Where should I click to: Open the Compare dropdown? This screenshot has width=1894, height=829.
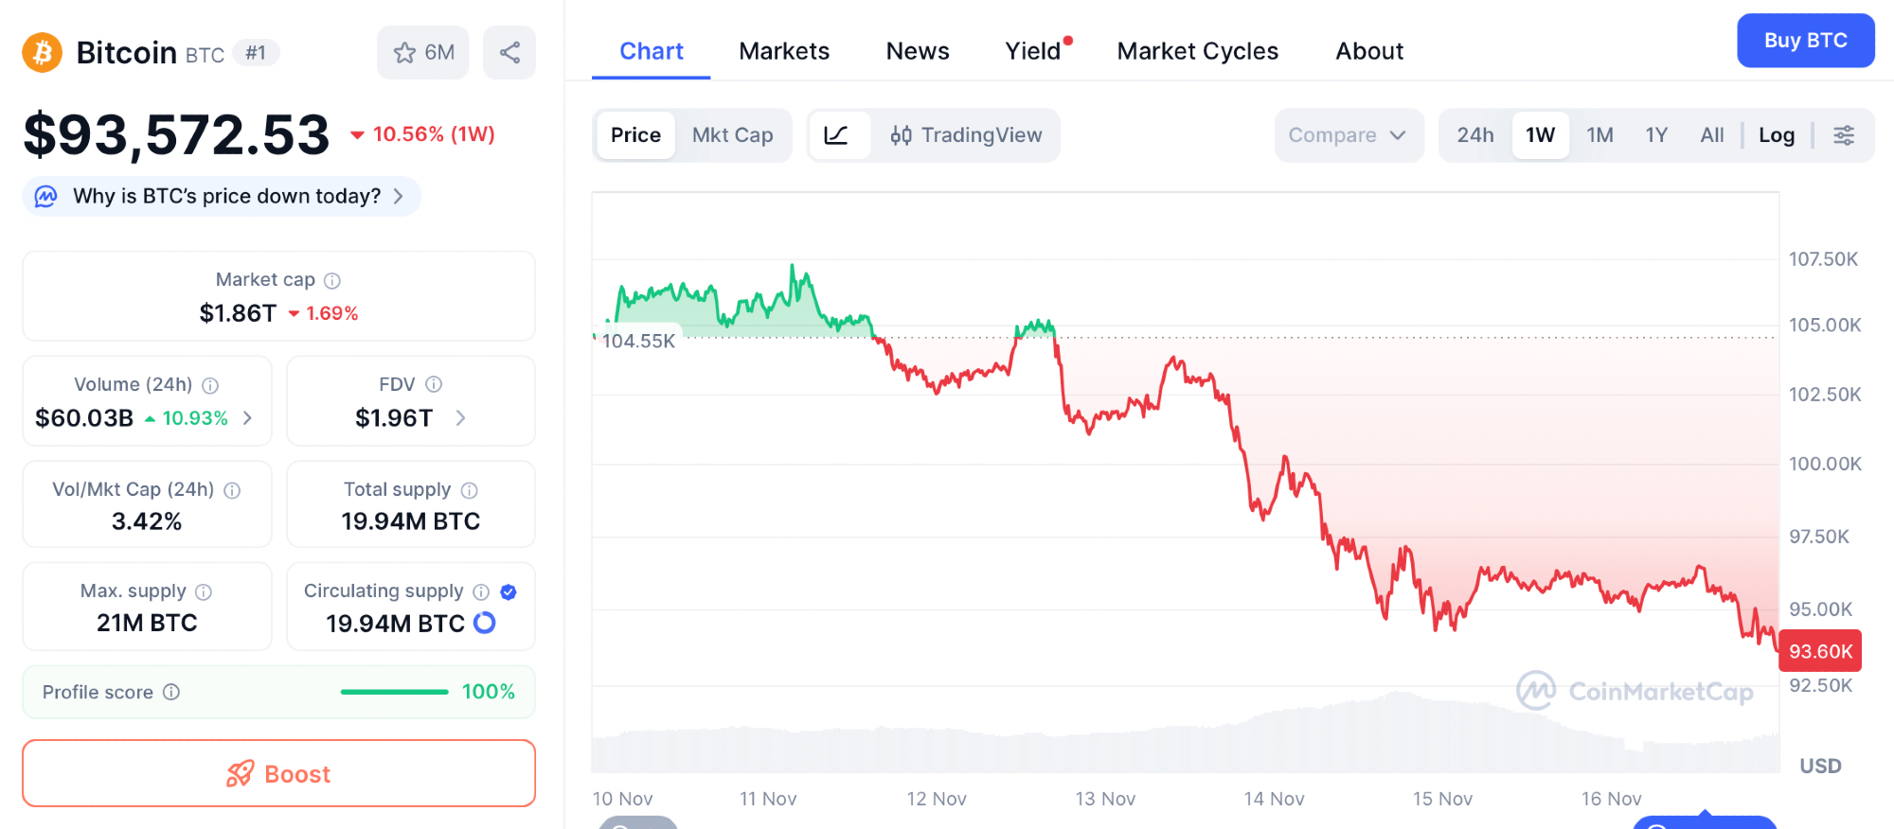click(x=1347, y=135)
